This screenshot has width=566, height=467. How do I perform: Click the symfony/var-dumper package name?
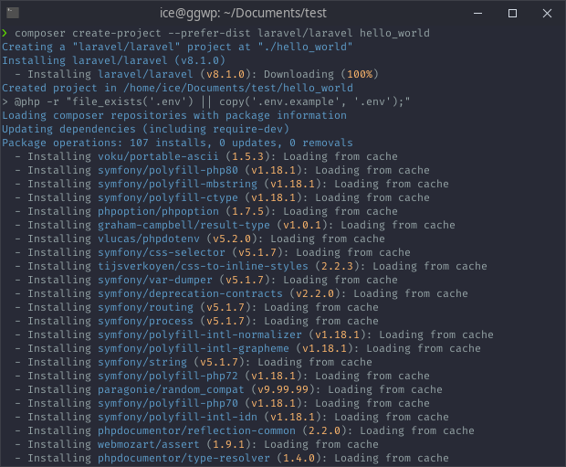(155, 281)
